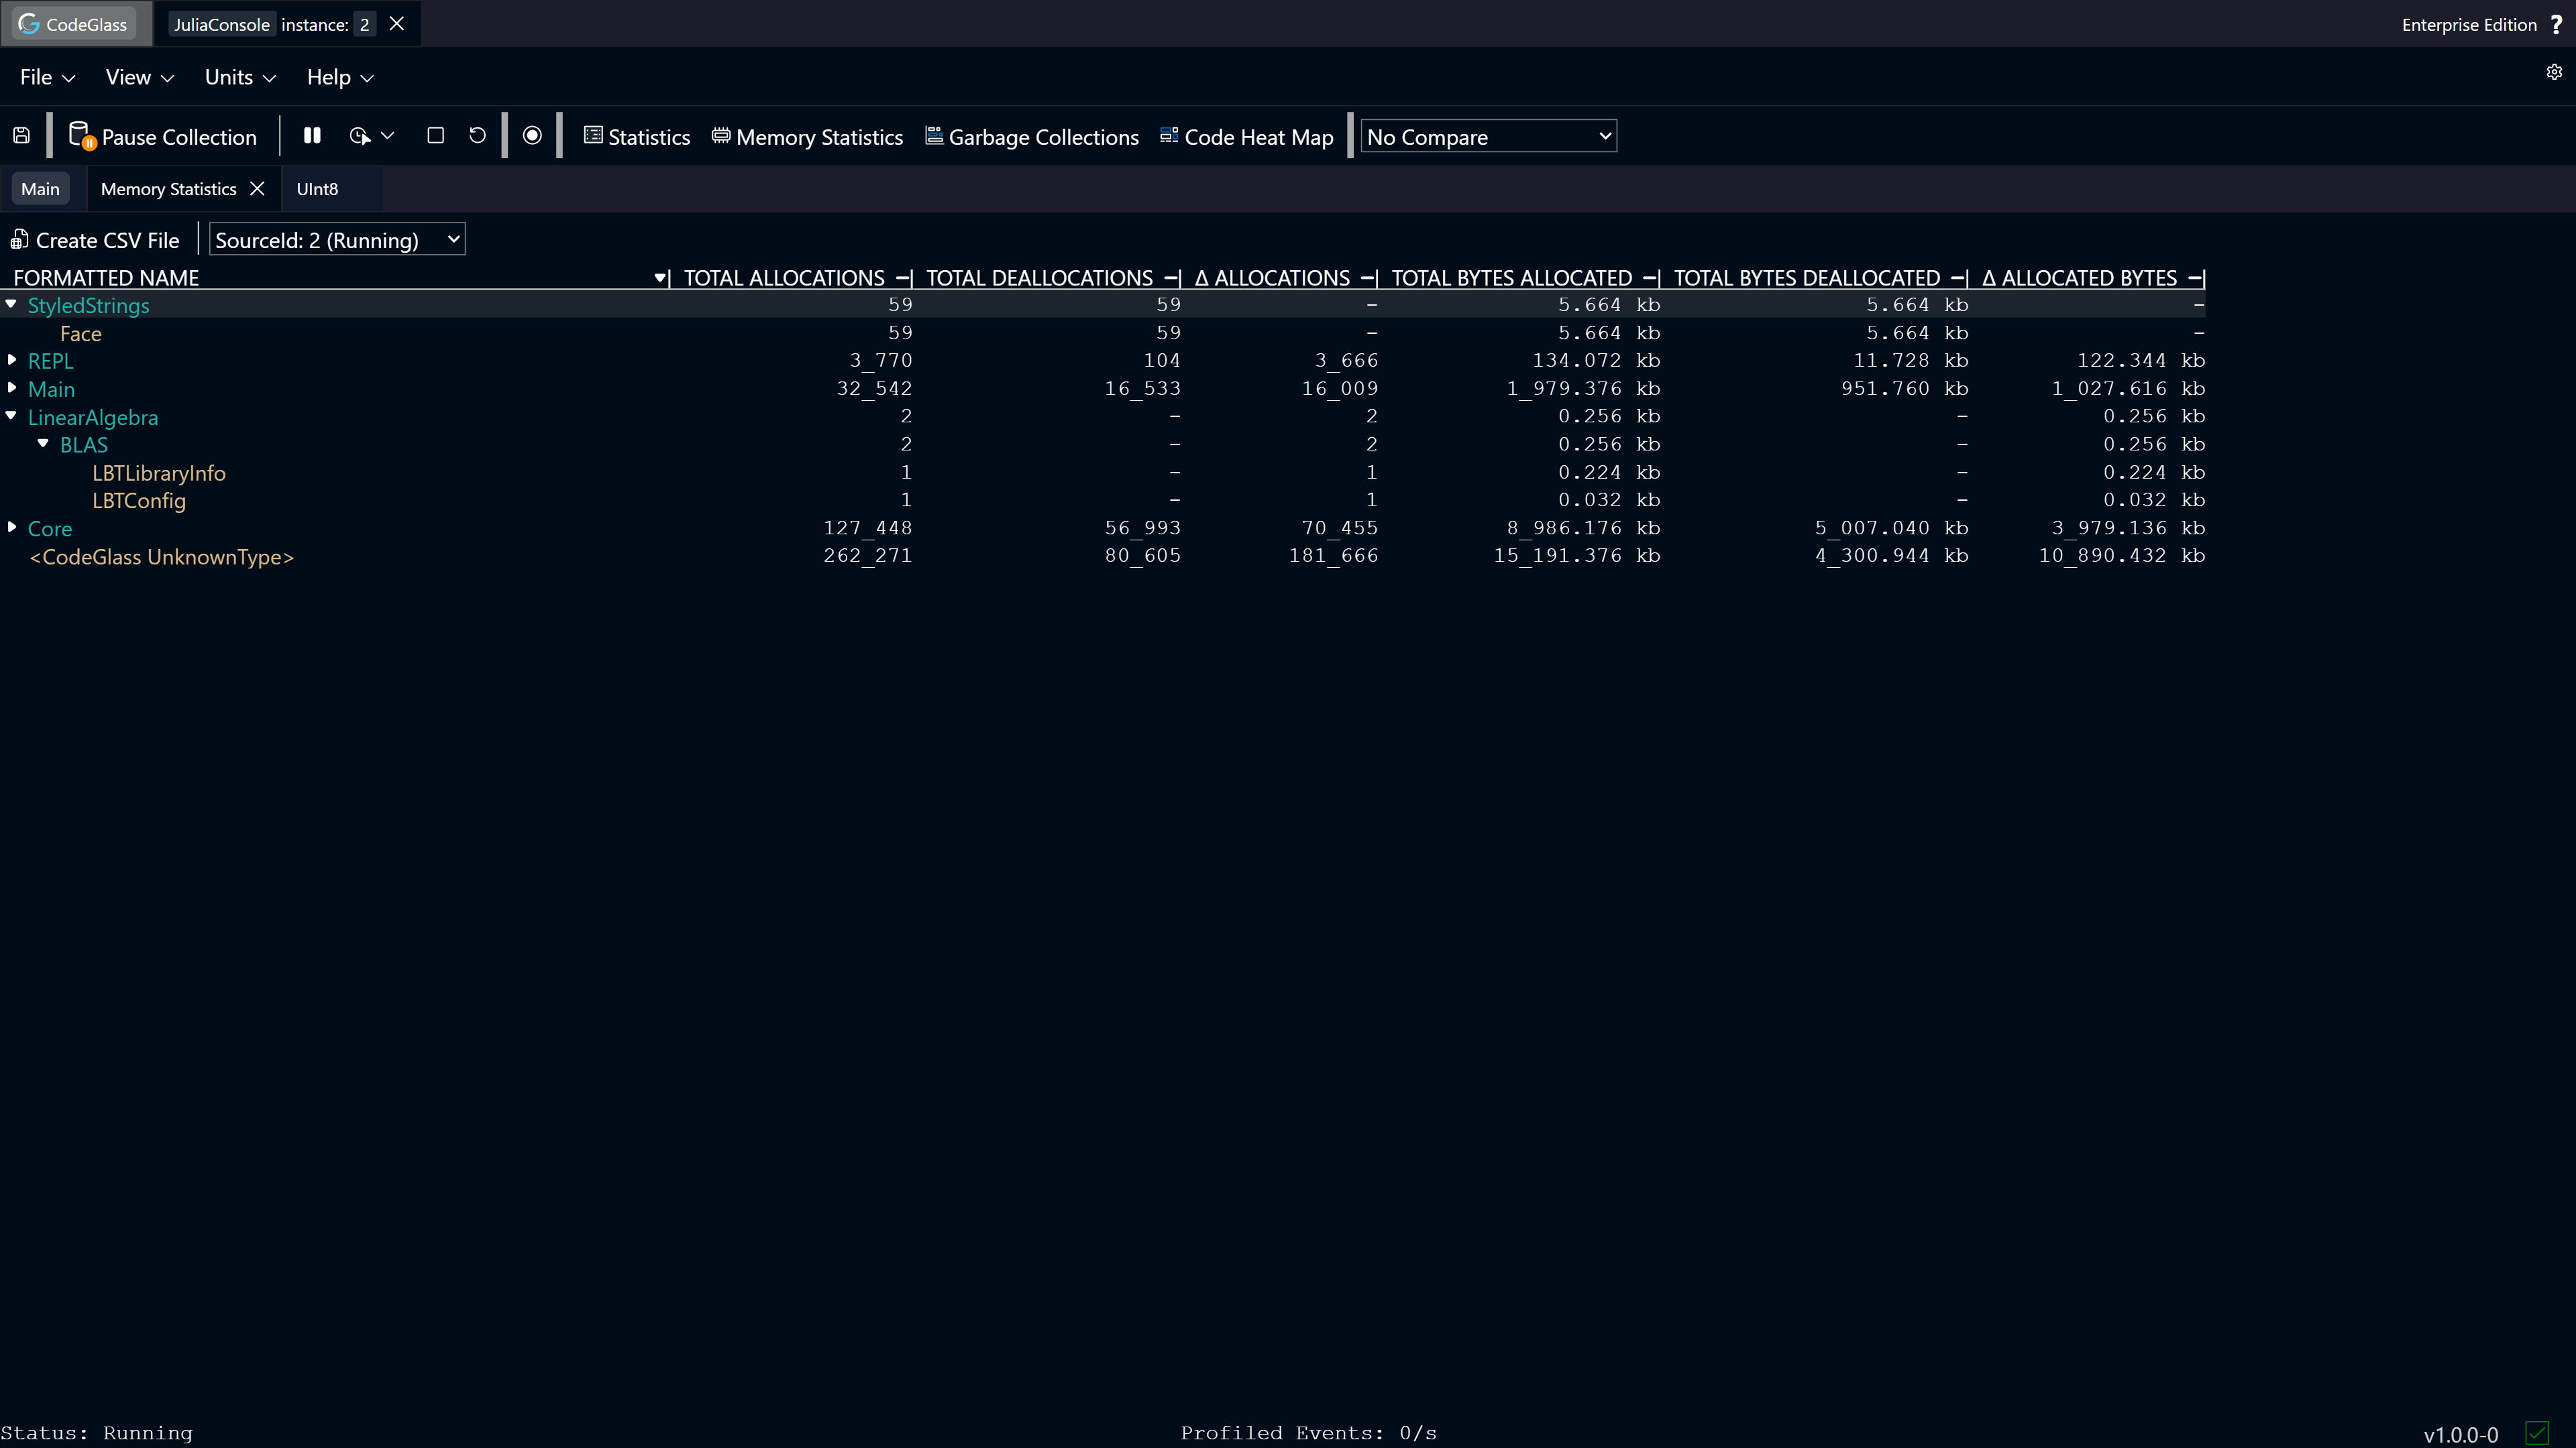Switch to the Main tab
Image resolution: width=2576 pixels, height=1448 pixels.
pos(40,189)
